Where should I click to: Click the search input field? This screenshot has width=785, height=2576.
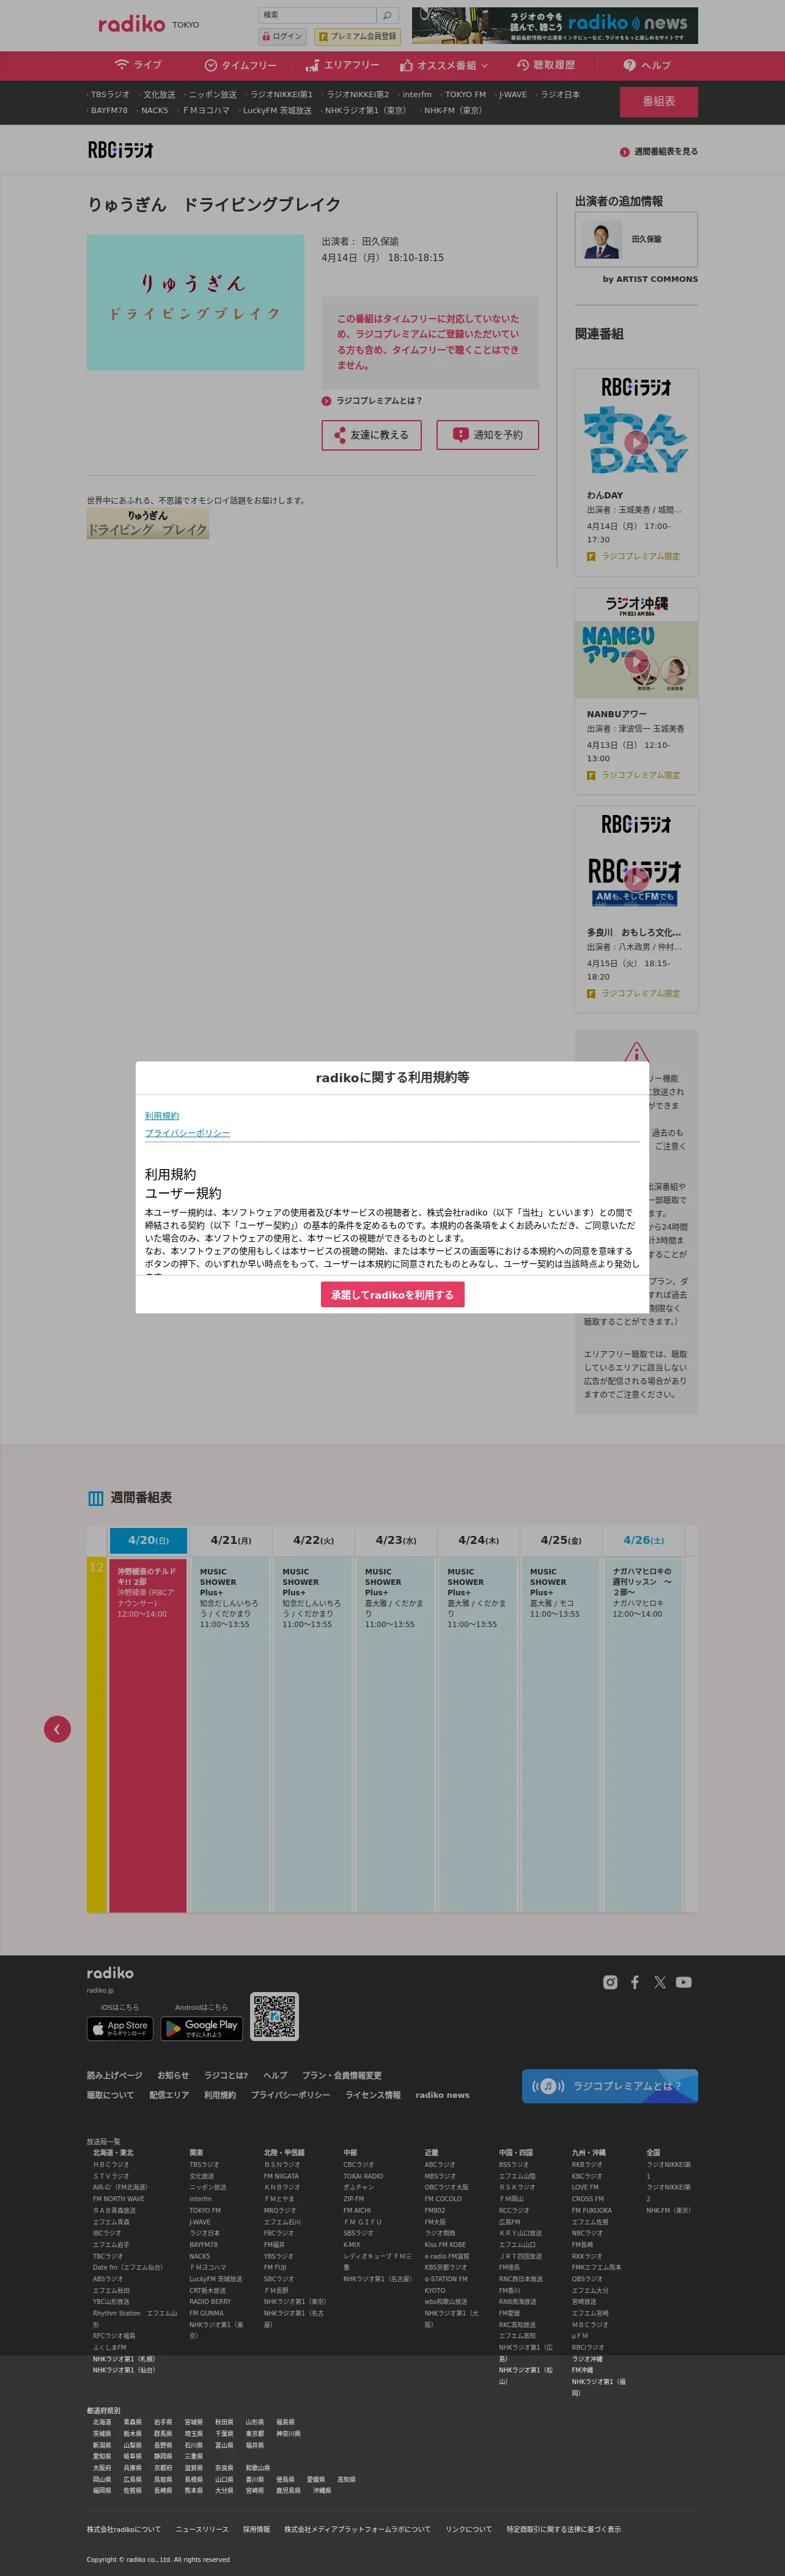click(318, 15)
